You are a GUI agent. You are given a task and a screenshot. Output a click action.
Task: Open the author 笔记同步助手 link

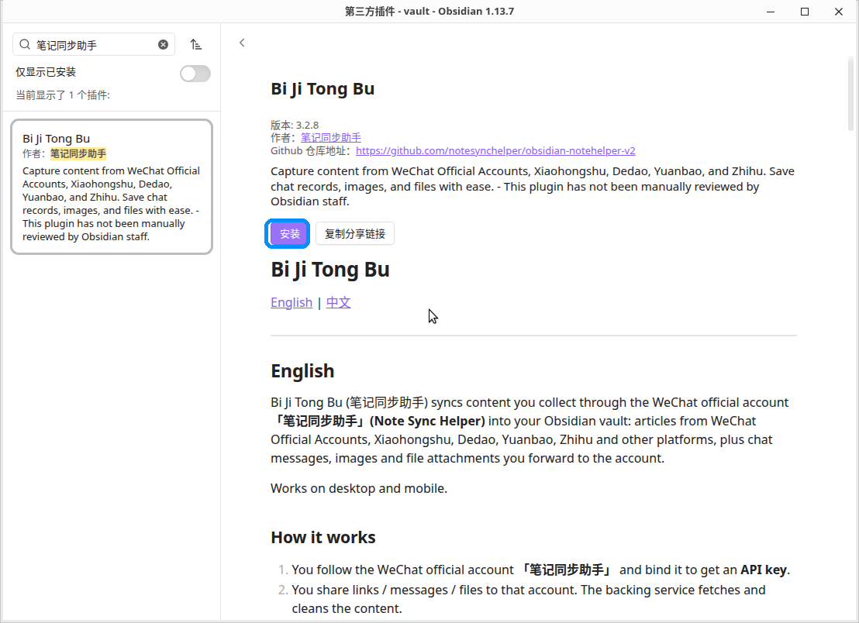pyautogui.click(x=331, y=138)
